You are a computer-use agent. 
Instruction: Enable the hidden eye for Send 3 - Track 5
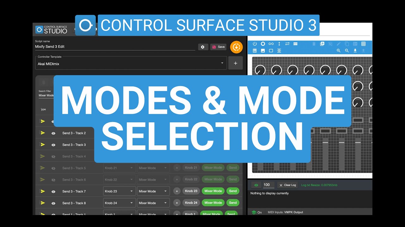pyautogui.click(x=53, y=168)
